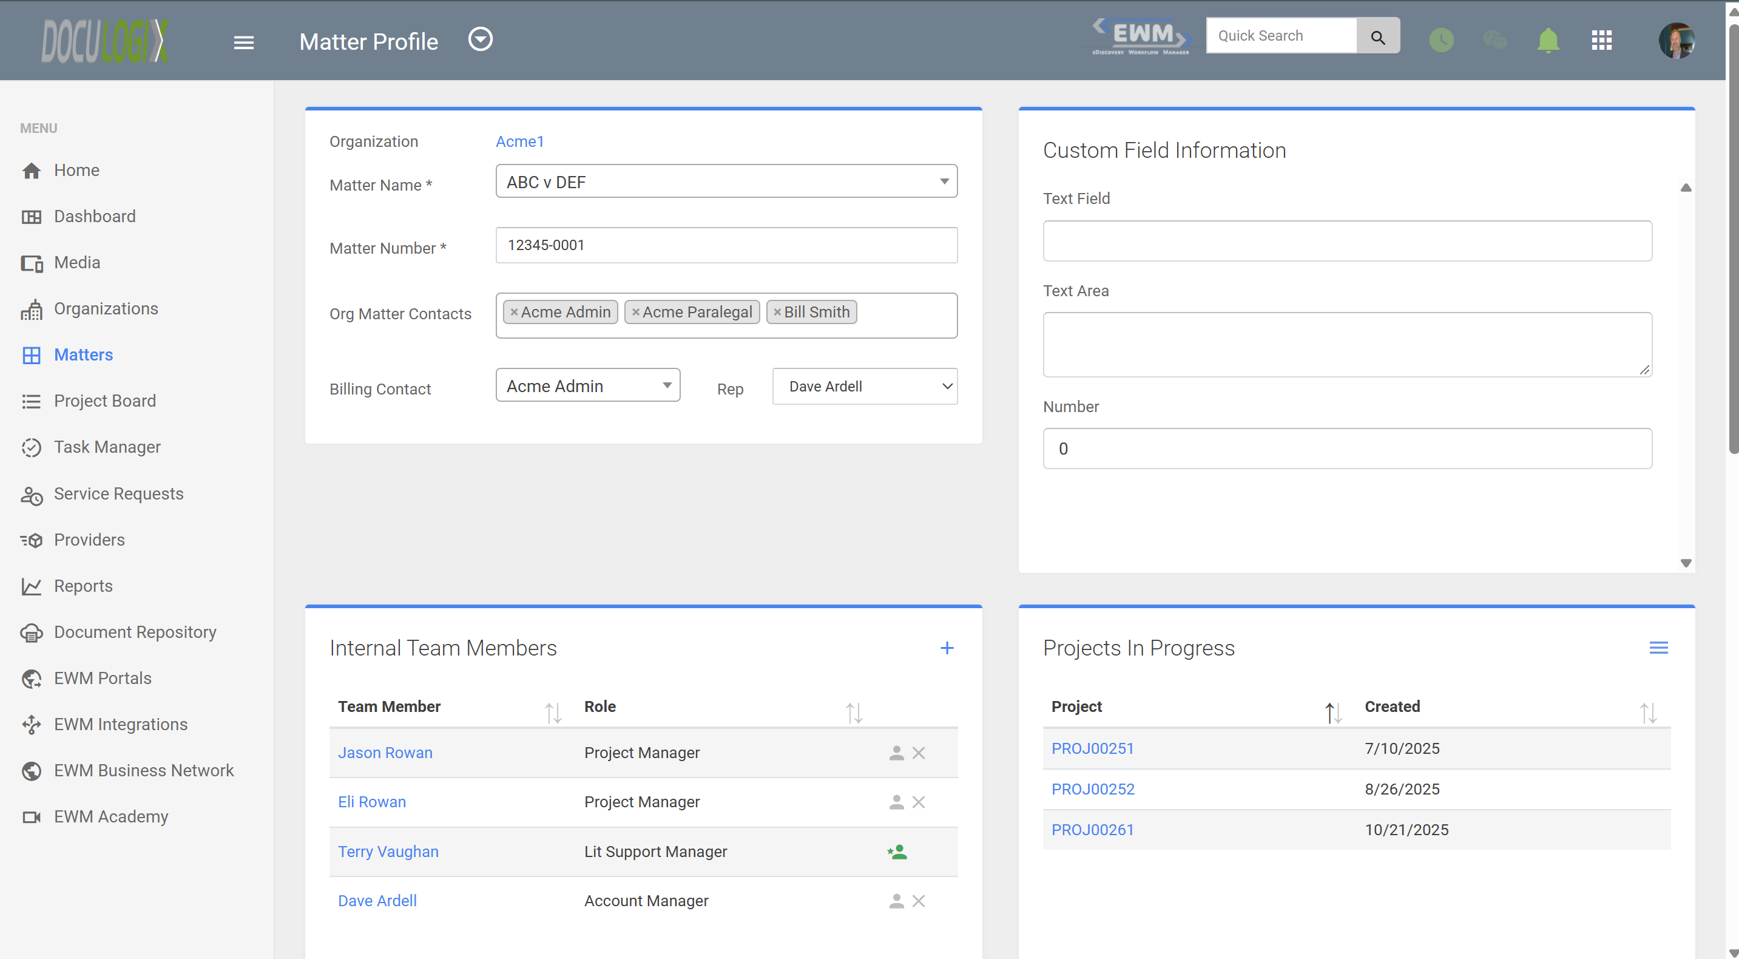Open Projects In Progress menu icon
Image resolution: width=1739 pixels, height=959 pixels.
(1658, 648)
